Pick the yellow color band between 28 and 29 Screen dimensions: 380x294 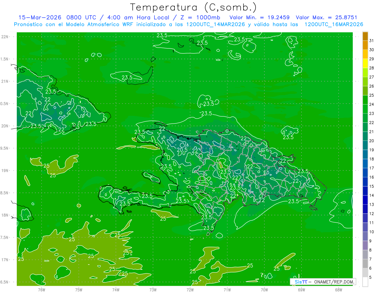365,63
